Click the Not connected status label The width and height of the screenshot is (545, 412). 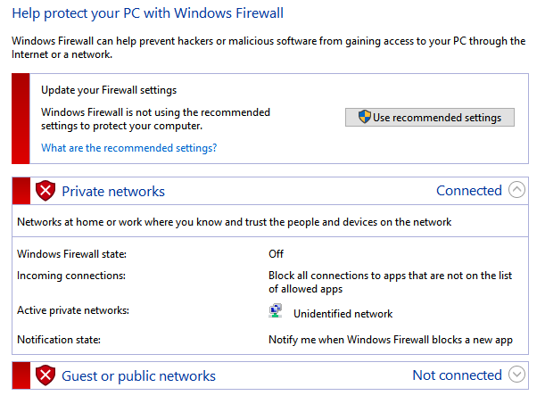point(457,375)
